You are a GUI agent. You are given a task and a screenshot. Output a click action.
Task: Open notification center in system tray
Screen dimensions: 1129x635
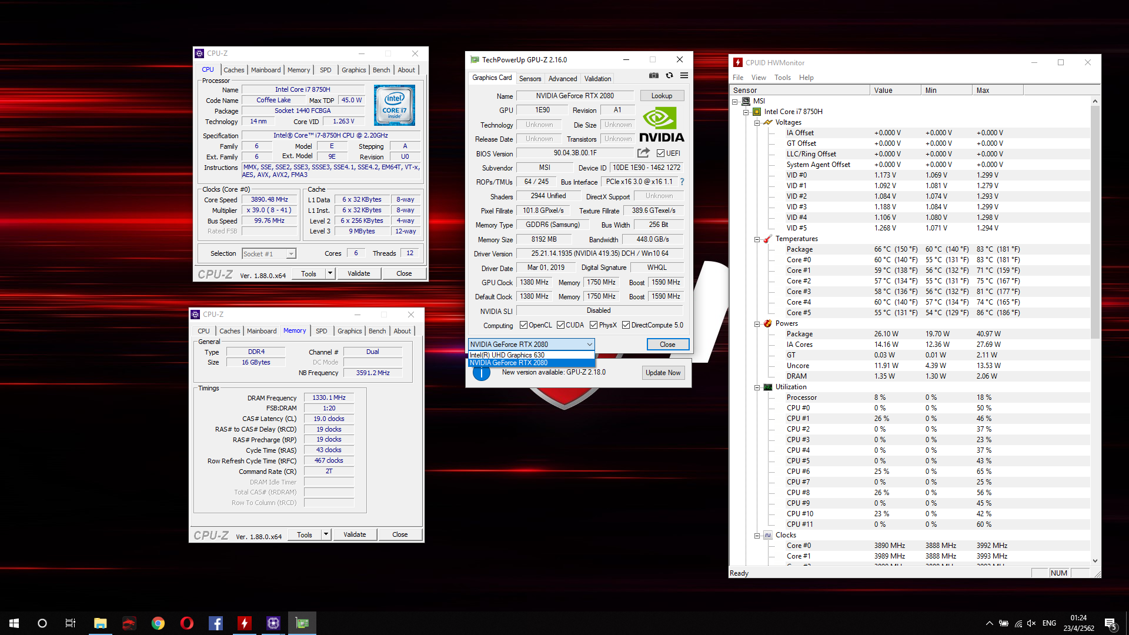(1111, 624)
